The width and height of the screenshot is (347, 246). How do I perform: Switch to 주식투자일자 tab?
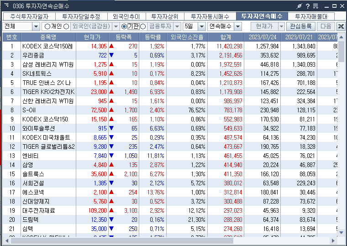pyautogui.click(x=29, y=16)
